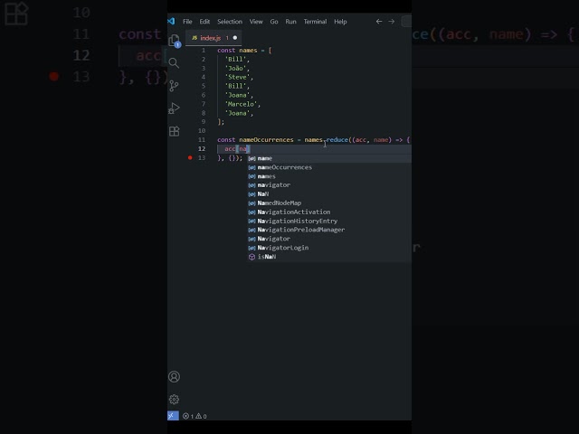
Task: Go back with the left arrow
Action: click(379, 22)
